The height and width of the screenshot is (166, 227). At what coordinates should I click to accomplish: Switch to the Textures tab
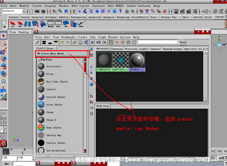pos(117,49)
